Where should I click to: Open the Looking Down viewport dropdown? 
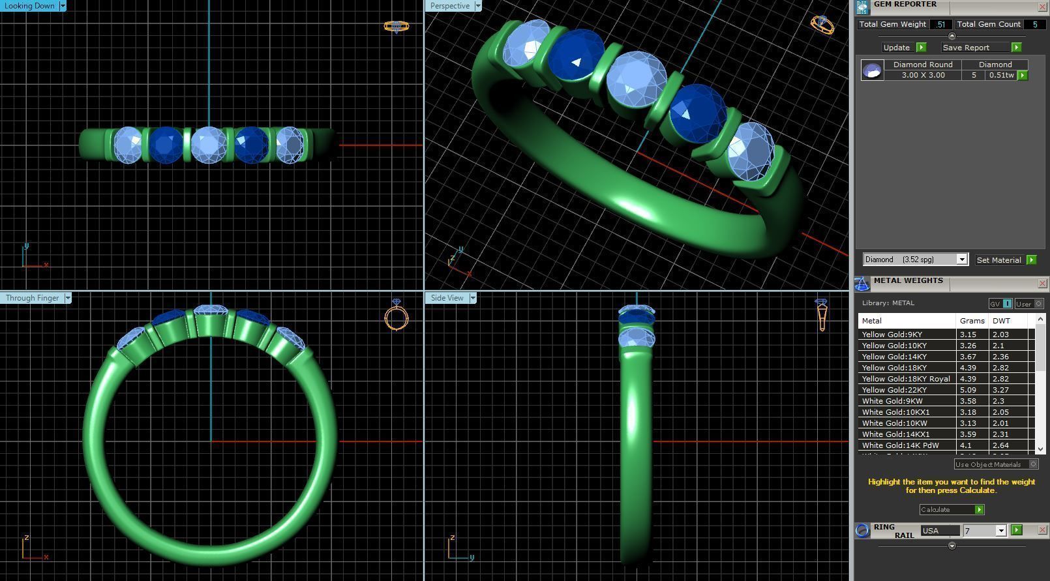pos(63,5)
